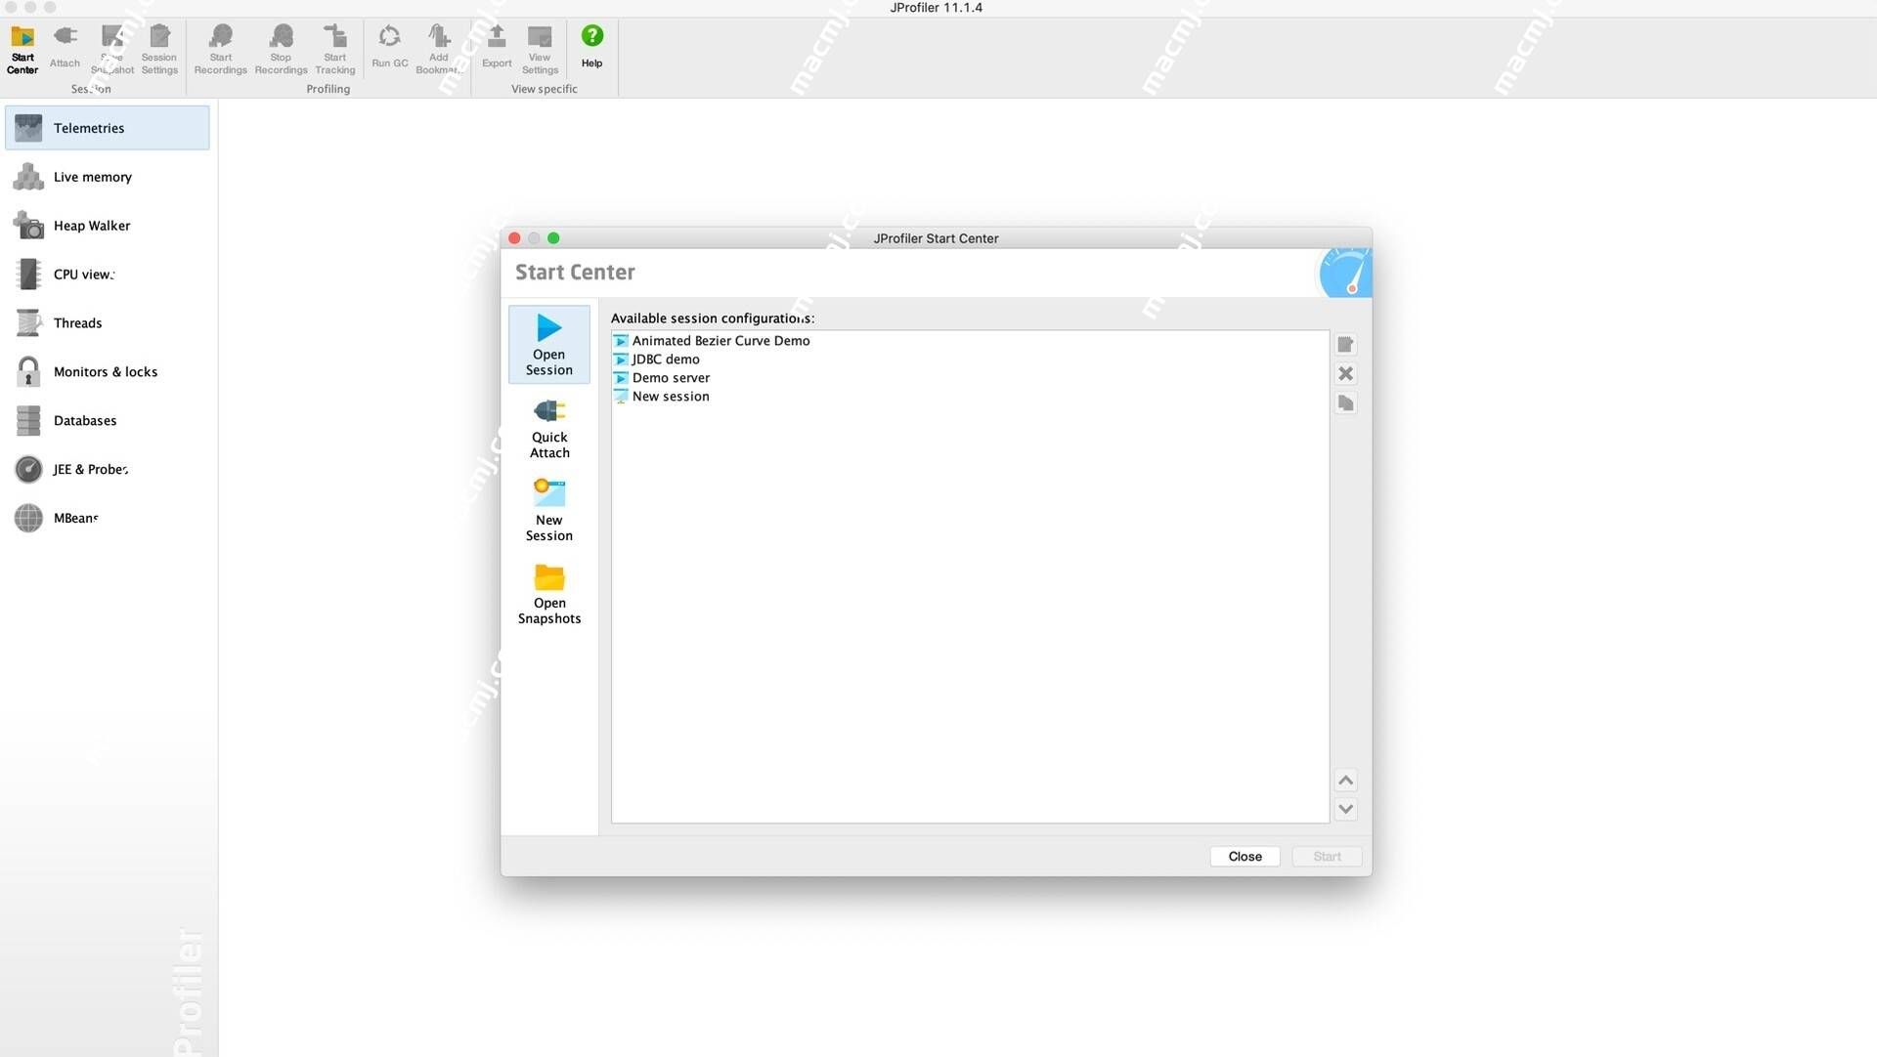
Task: Expand the New session configuration
Action: coord(618,396)
